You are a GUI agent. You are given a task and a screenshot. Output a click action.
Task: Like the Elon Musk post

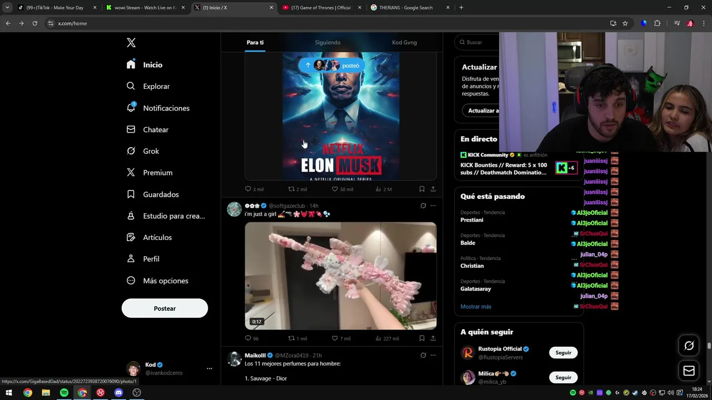342,189
